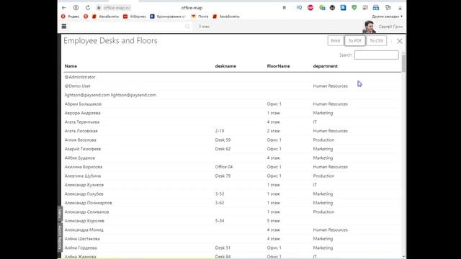The image size is (461, 259).
Task: Open the Сергей user name menu
Action: coord(390,27)
